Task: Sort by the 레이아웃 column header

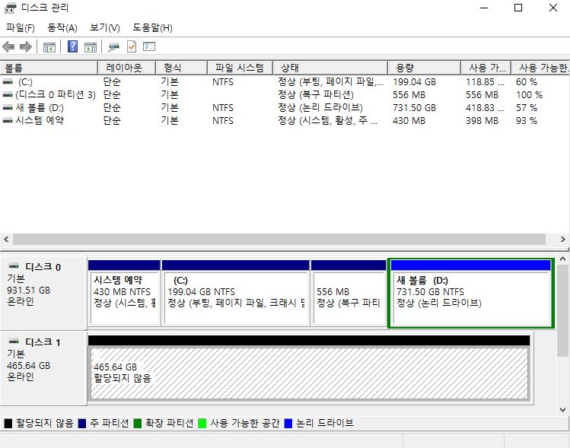Action: pyautogui.click(x=126, y=68)
